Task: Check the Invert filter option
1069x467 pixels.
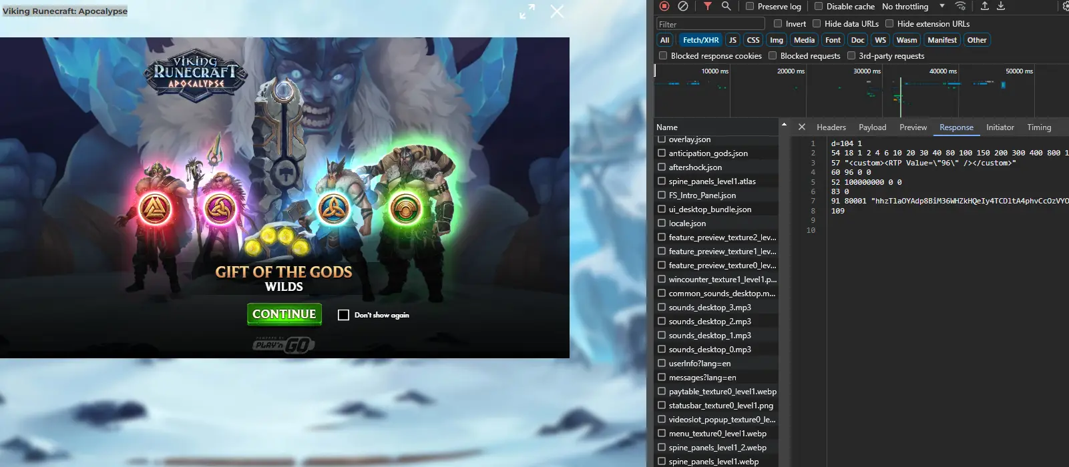Action: tap(778, 23)
